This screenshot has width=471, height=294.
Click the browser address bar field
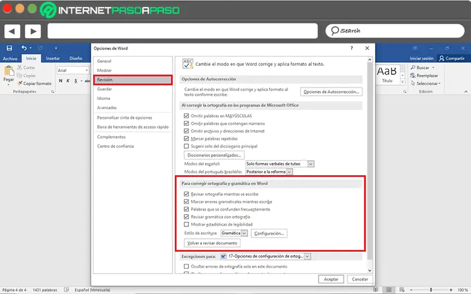coord(183,31)
